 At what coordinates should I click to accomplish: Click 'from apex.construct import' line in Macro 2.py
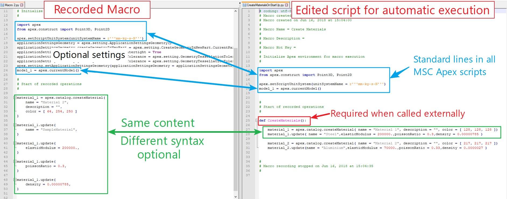pyautogui.click(x=63, y=29)
